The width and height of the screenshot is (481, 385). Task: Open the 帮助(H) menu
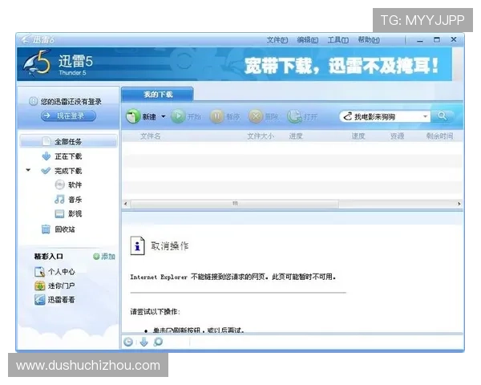coord(369,40)
